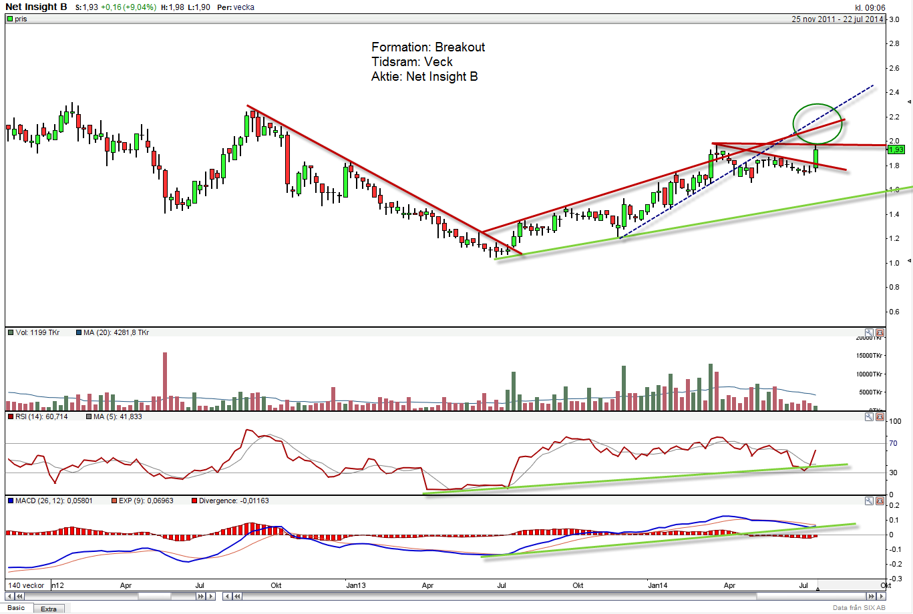This screenshot has height=614, width=913.
Task: Click the 'Data från SIX AB' text
Action: [859, 608]
